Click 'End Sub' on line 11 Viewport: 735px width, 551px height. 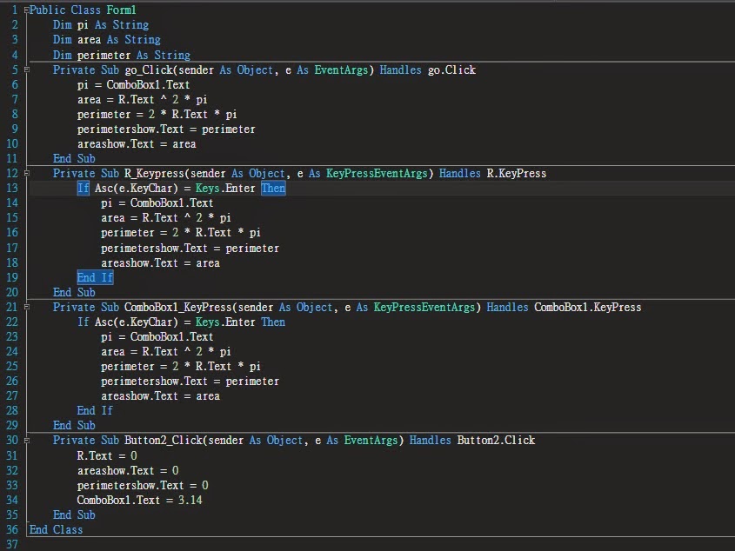74,159
